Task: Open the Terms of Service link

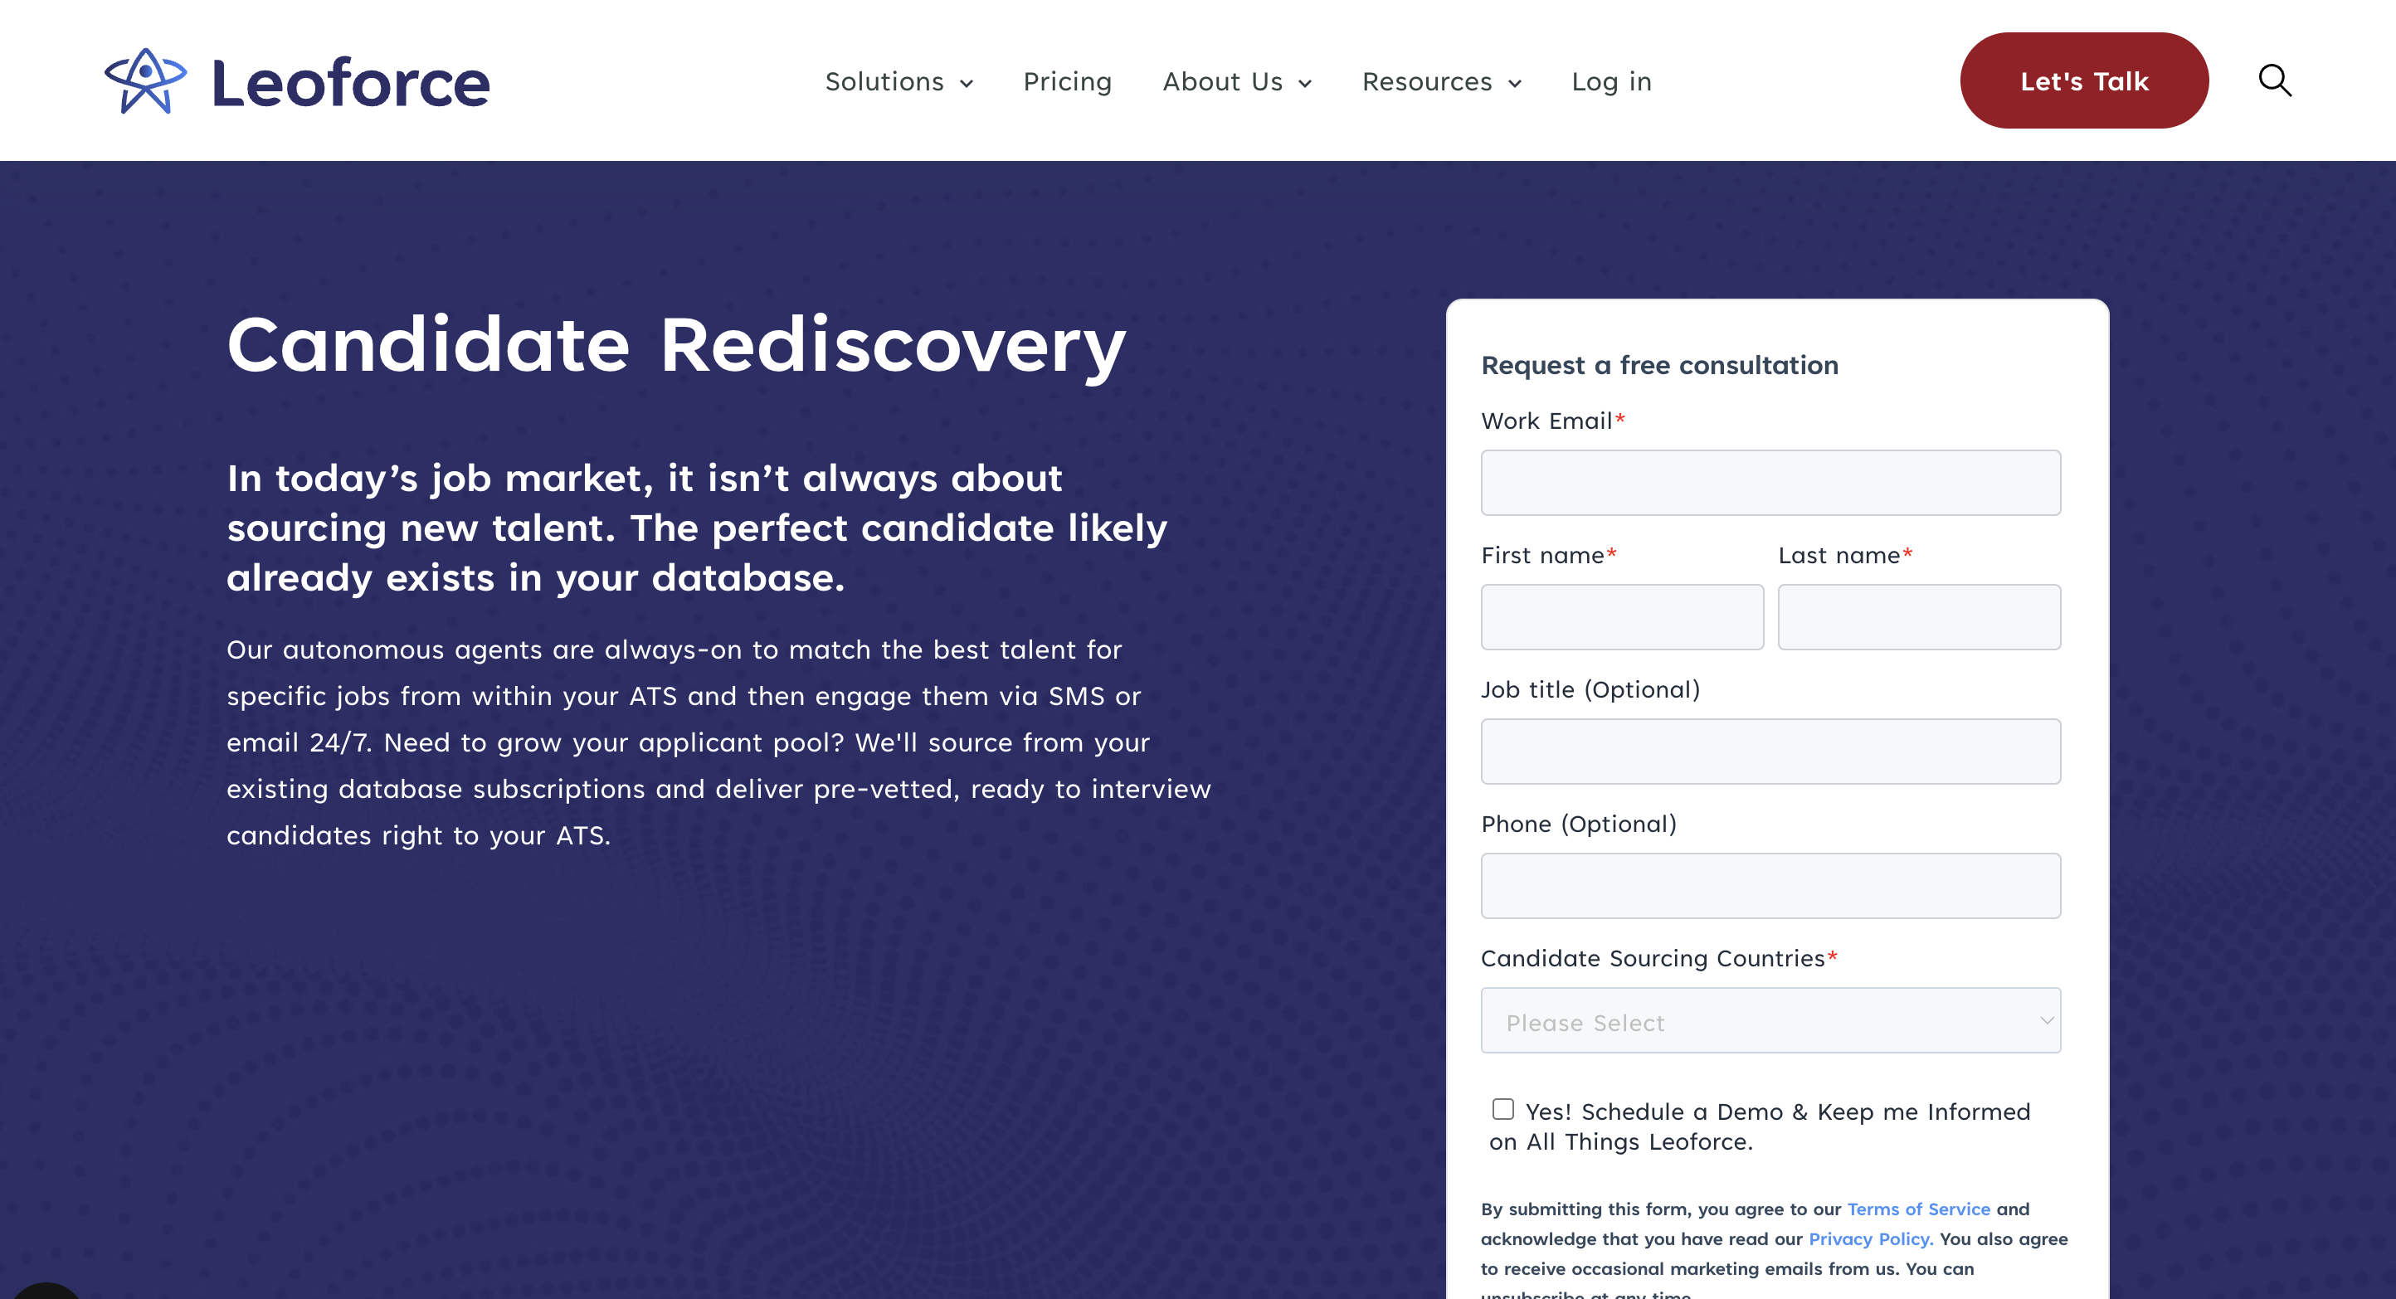Action: tap(1918, 1209)
